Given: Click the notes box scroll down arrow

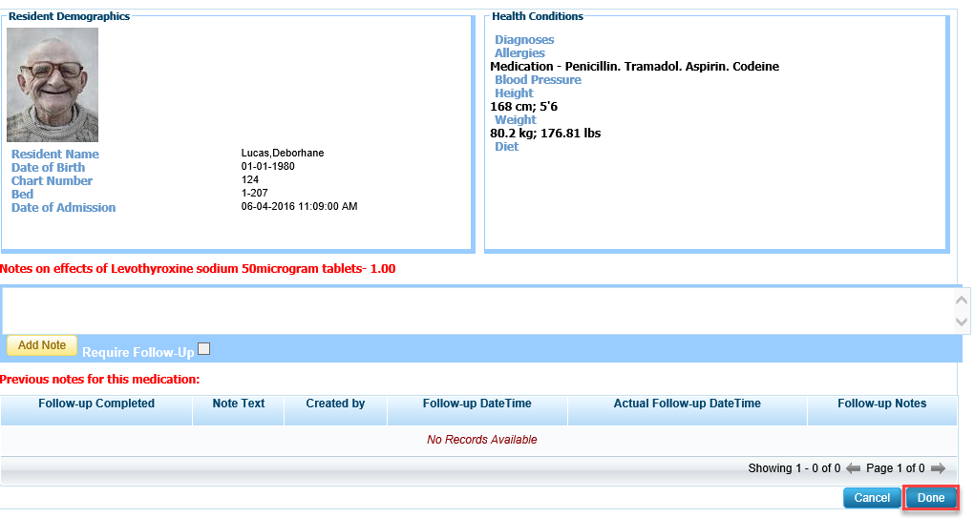Looking at the screenshot, I should click(962, 322).
